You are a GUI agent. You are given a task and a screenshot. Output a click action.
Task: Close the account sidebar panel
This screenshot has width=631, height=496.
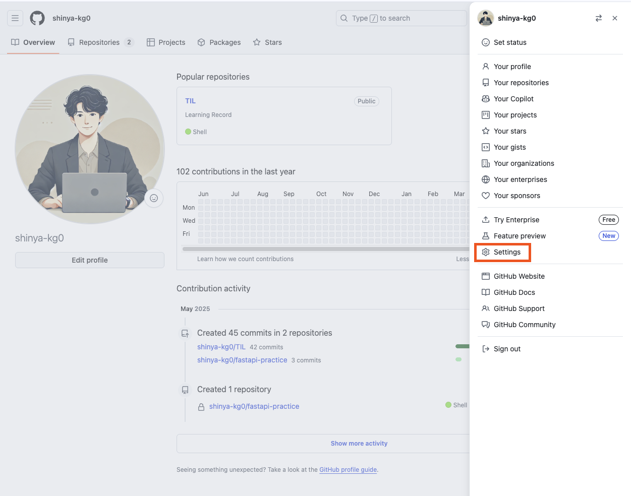click(x=615, y=18)
